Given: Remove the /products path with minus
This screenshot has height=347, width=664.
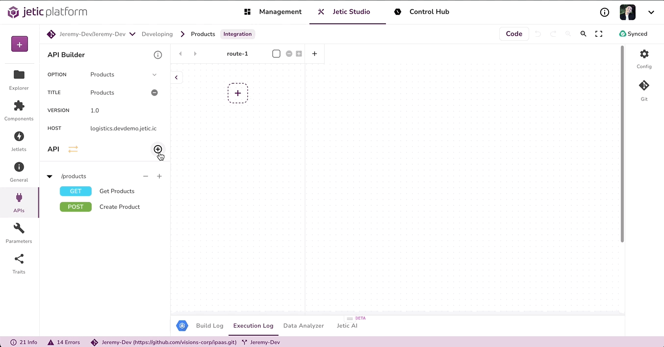Looking at the screenshot, I should click(x=146, y=176).
